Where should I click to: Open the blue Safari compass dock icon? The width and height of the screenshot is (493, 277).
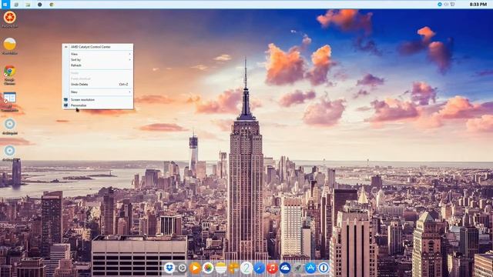260,268
